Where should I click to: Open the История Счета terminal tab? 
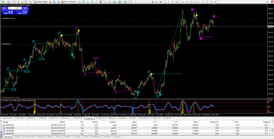point(28,137)
